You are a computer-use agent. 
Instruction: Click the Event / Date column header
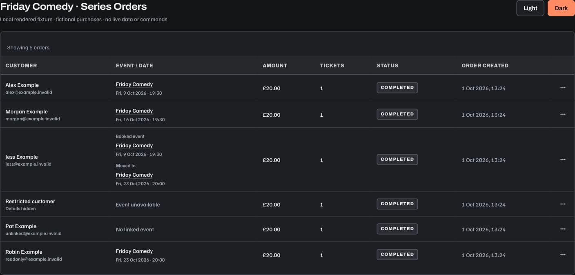click(134, 65)
